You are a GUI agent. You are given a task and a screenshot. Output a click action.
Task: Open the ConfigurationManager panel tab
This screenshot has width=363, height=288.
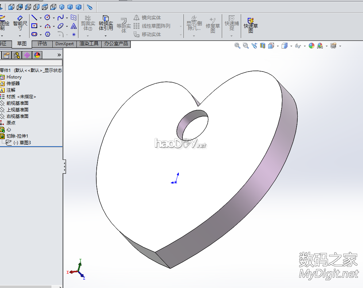coord(17,55)
